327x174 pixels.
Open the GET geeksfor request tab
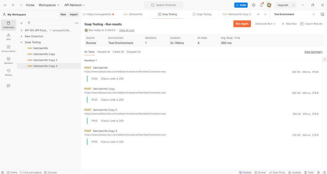tap(98, 14)
